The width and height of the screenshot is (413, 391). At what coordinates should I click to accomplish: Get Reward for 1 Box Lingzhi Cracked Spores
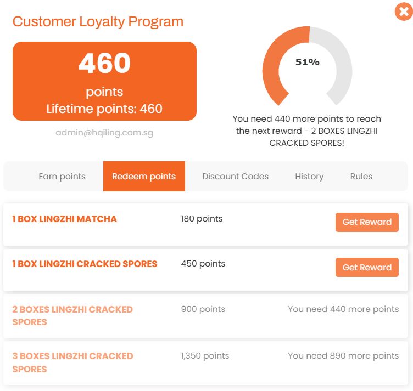(367, 268)
